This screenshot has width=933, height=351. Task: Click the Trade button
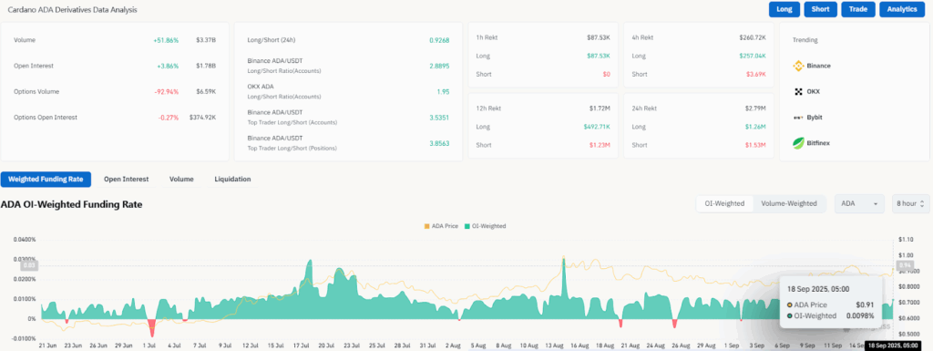coord(858,9)
